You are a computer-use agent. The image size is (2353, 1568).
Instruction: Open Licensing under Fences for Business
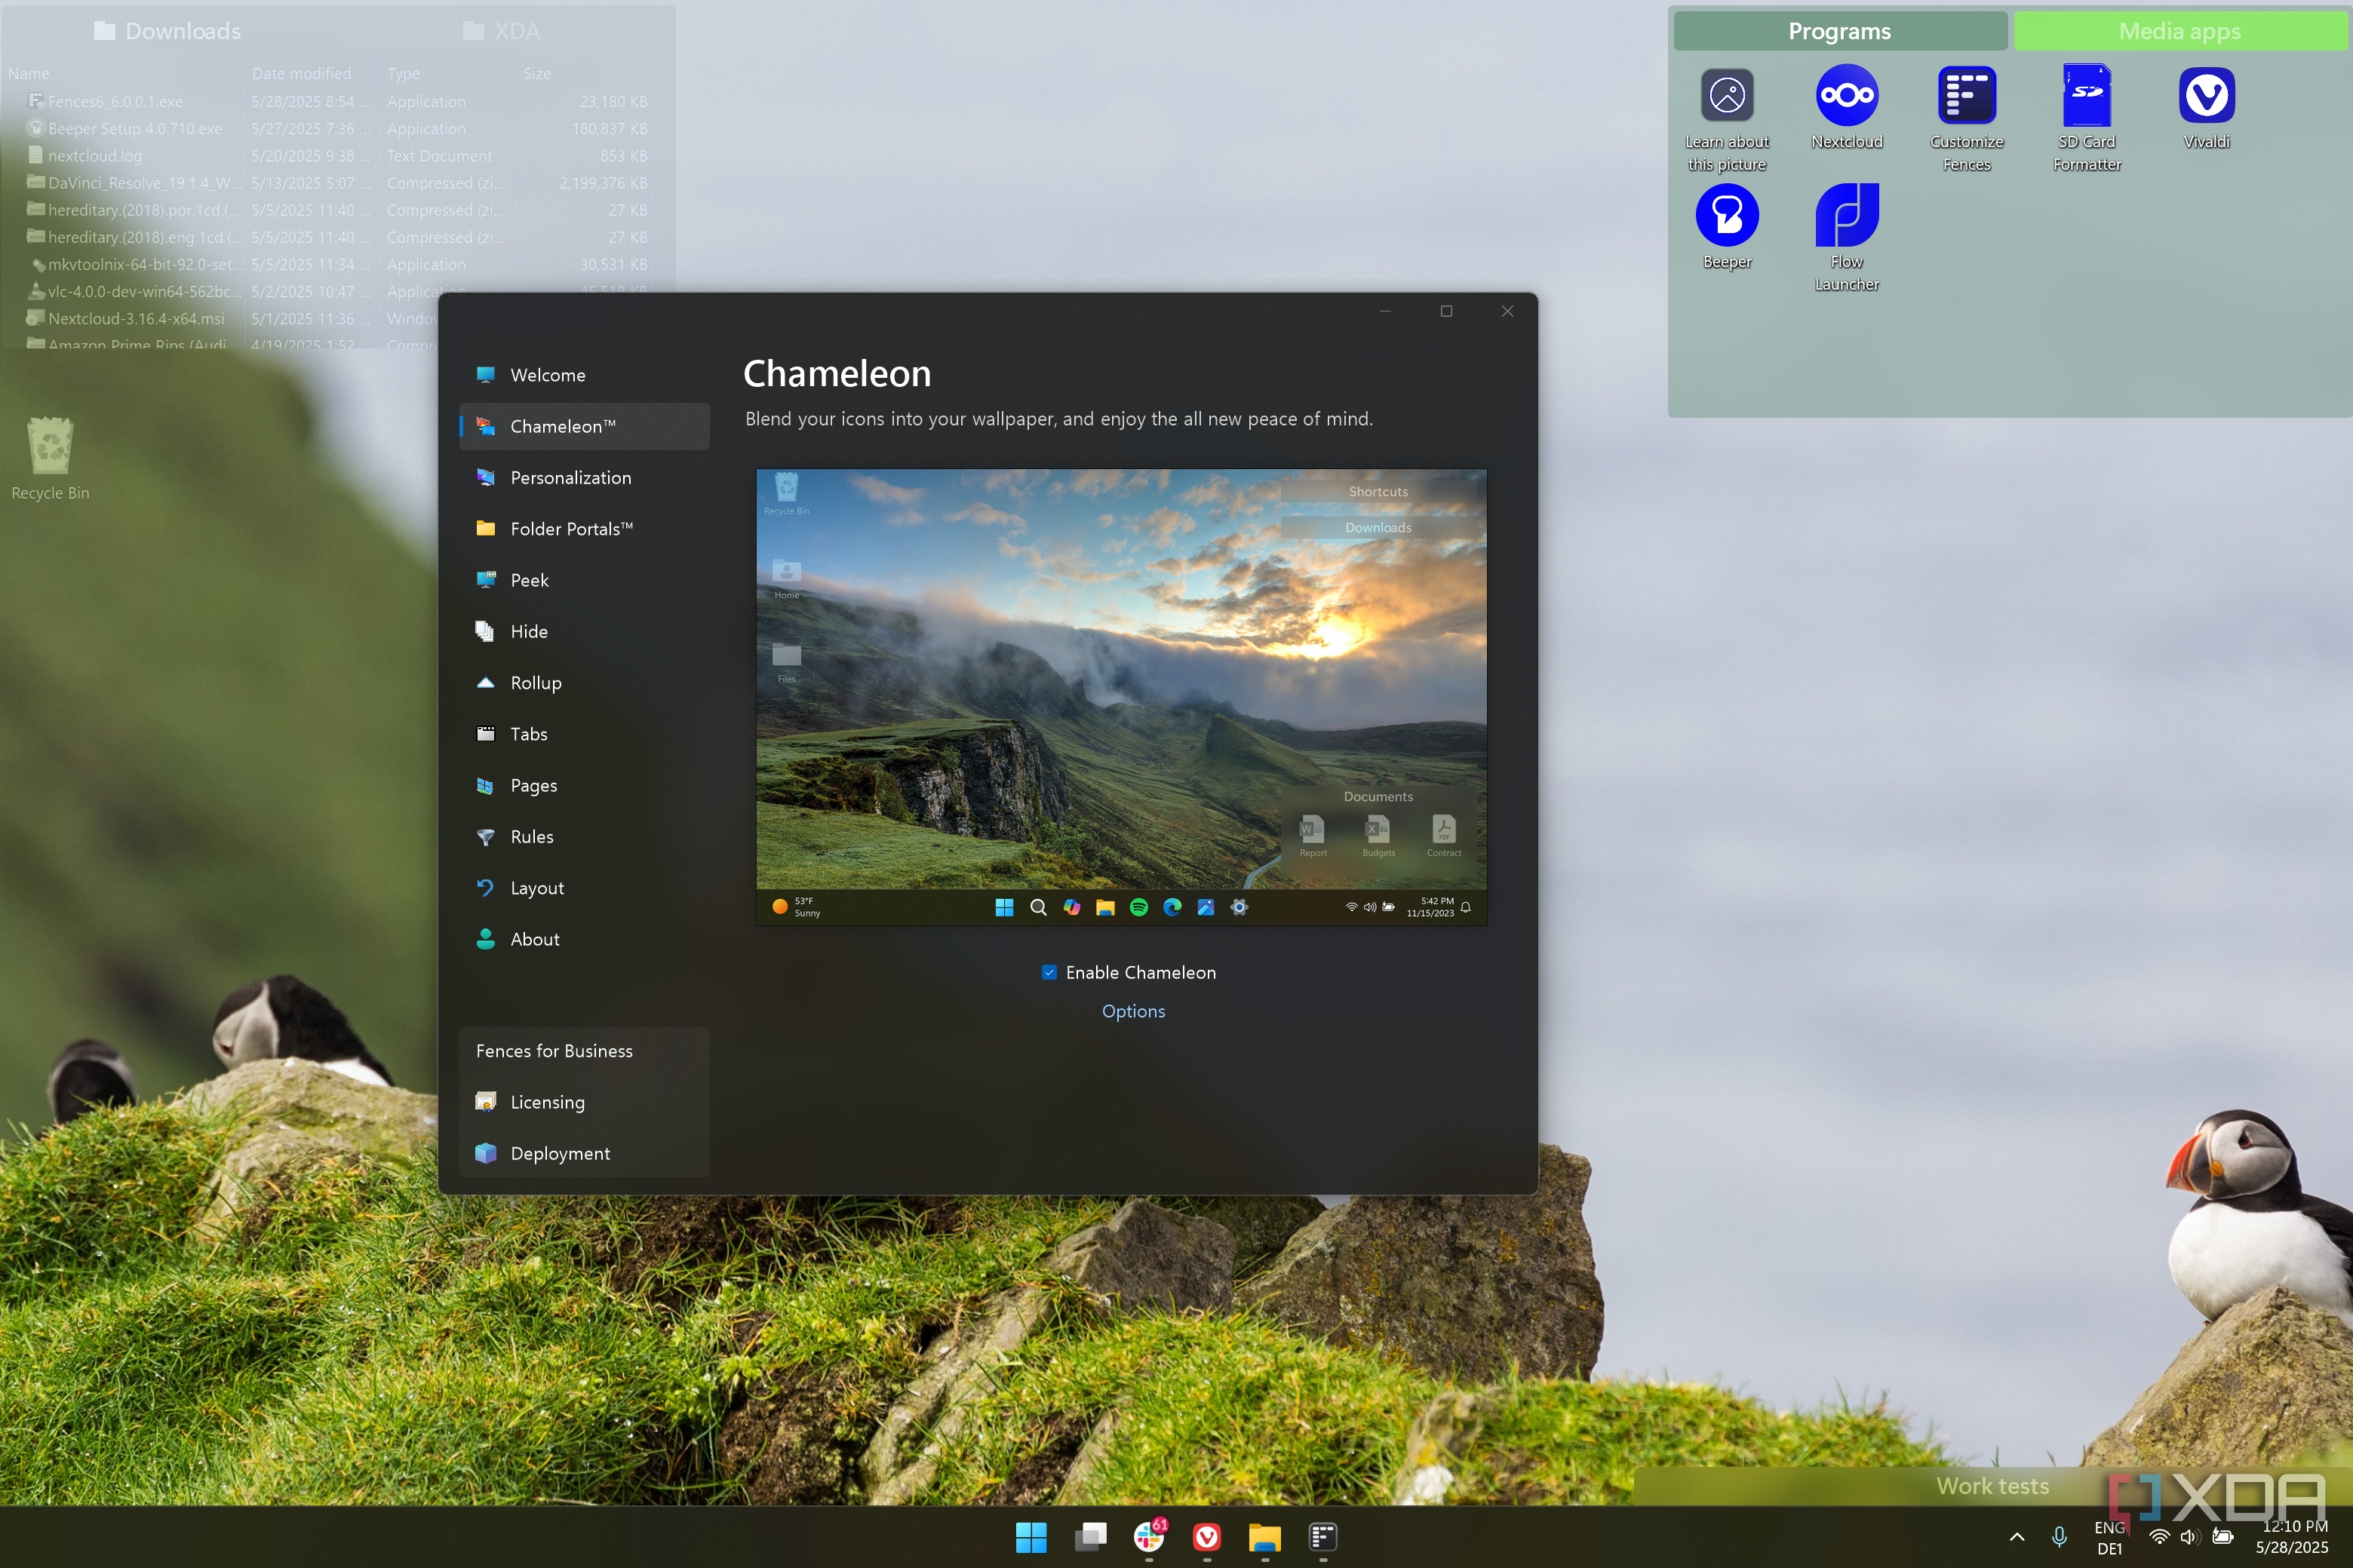584,1102
